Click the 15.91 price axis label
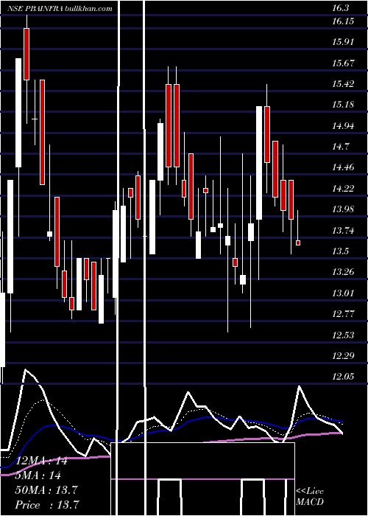Viewport: 368px width, 516px height. tap(343, 42)
